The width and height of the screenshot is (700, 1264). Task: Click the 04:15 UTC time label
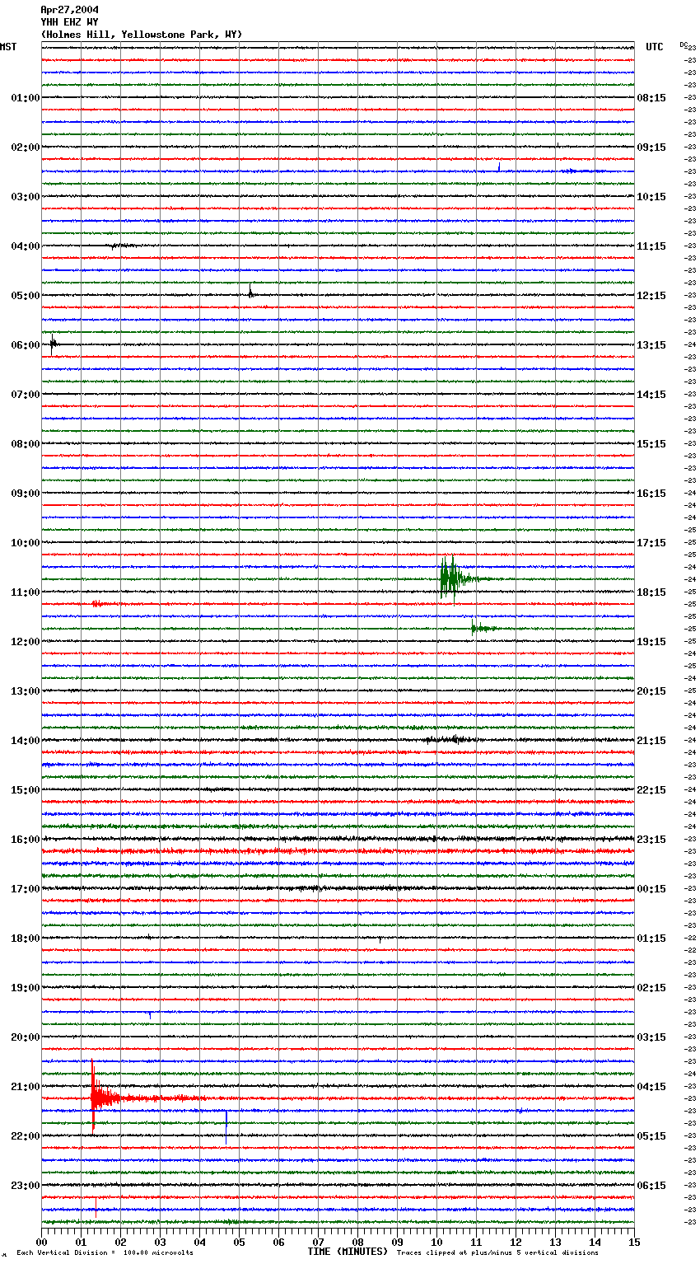point(651,1087)
